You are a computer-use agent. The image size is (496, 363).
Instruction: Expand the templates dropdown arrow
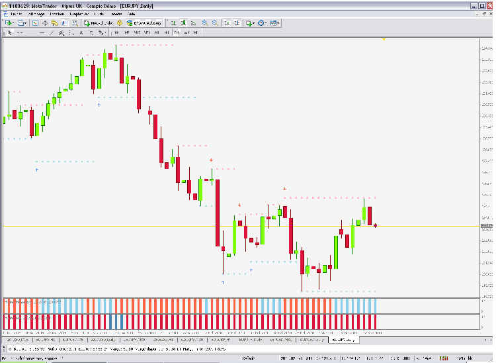pyautogui.click(x=278, y=23)
